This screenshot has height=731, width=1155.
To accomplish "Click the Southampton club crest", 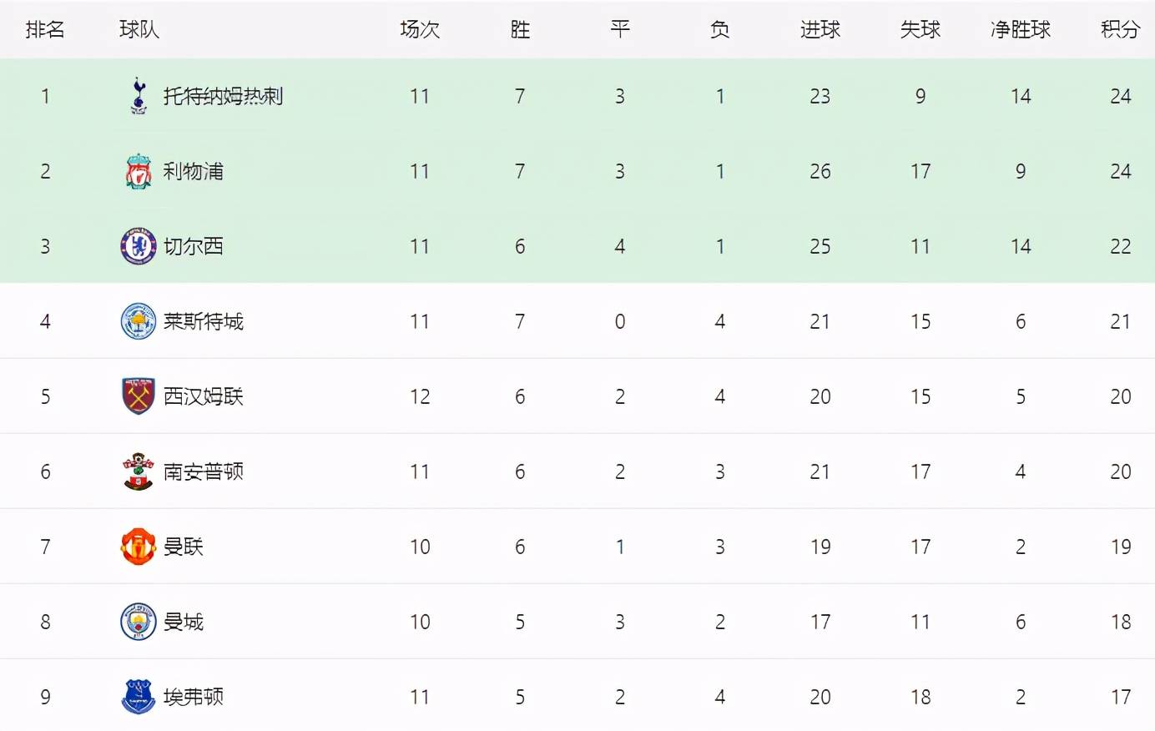I will click(x=139, y=471).
